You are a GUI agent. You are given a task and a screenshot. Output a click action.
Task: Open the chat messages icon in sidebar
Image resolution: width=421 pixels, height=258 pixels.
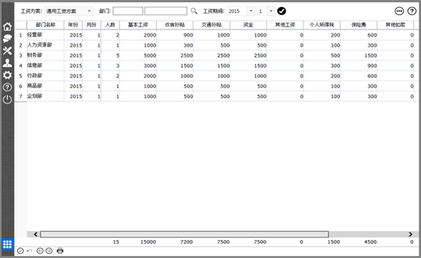8,39
